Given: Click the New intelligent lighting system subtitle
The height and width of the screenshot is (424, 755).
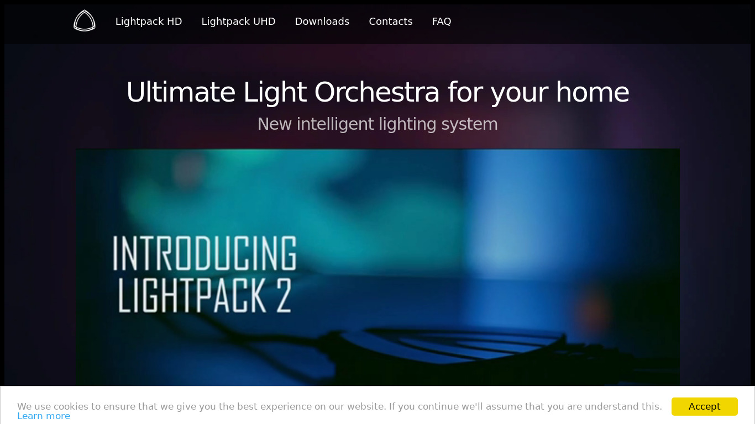Looking at the screenshot, I should tap(377, 124).
